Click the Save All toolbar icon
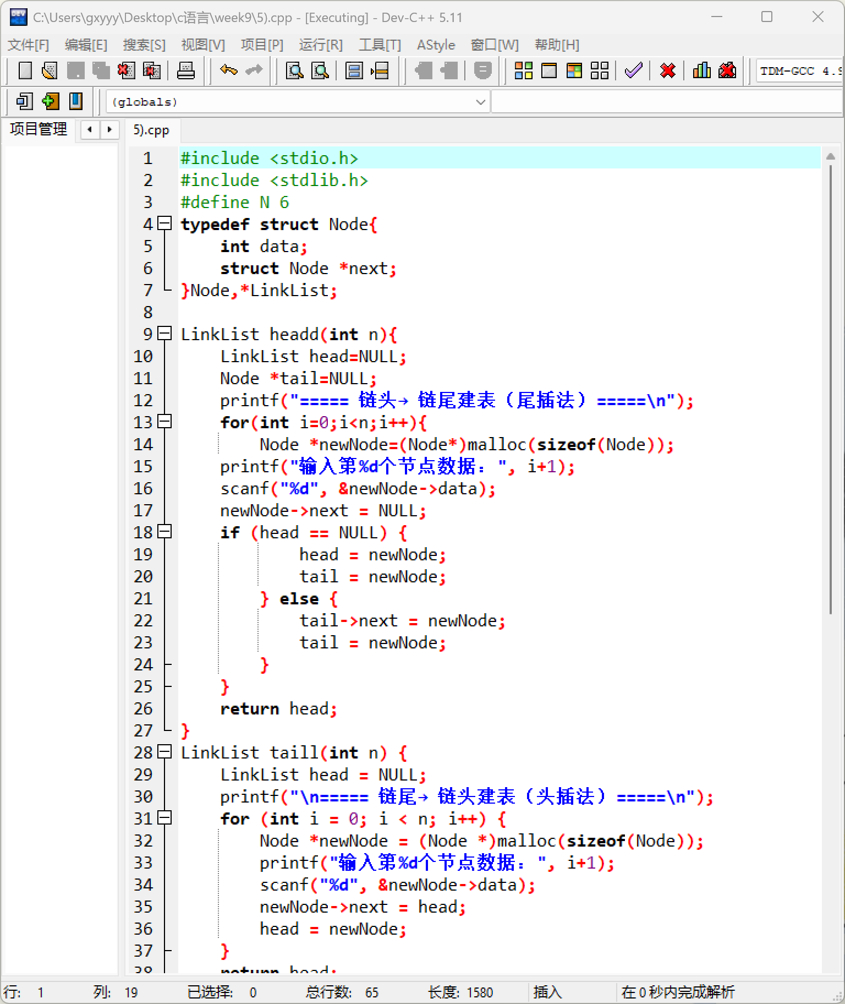The width and height of the screenshot is (845, 1004). [x=101, y=70]
